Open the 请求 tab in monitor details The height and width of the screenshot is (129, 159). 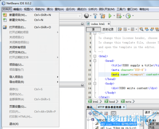pos(148,112)
